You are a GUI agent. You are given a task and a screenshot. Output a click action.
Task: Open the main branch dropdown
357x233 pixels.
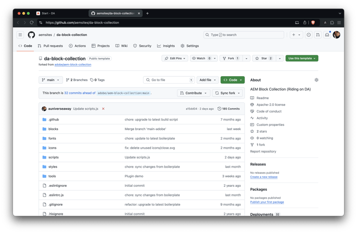coord(50,80)
